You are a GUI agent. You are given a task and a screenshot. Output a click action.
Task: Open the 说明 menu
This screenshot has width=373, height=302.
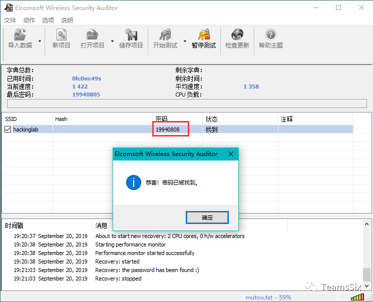click(x=67, y=20)
